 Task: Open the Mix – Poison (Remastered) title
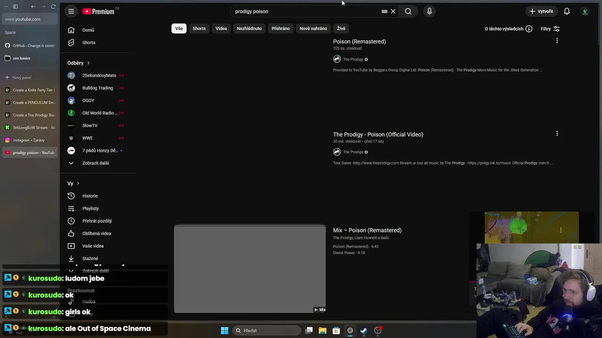pyautogui.click(x=367, y=230)
